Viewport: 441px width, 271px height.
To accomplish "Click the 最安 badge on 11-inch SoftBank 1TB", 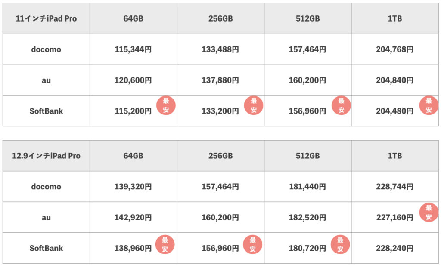I will pos(429,105).
